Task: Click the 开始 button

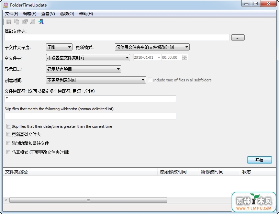Action: click(x=259, y=160)
